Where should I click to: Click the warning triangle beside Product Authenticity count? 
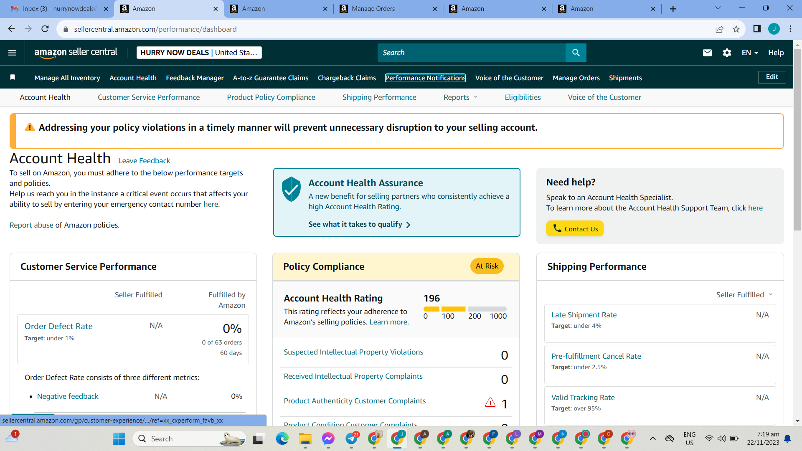(x=490, y=402)
